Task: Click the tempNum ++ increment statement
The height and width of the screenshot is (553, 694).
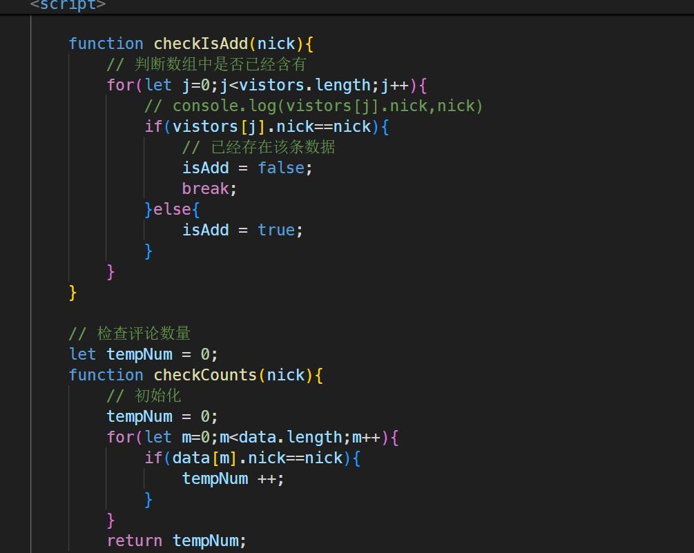Action: 233,478
